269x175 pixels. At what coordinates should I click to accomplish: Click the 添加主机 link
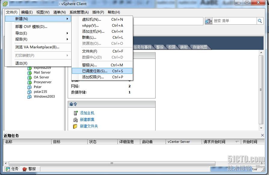(87, 113)
